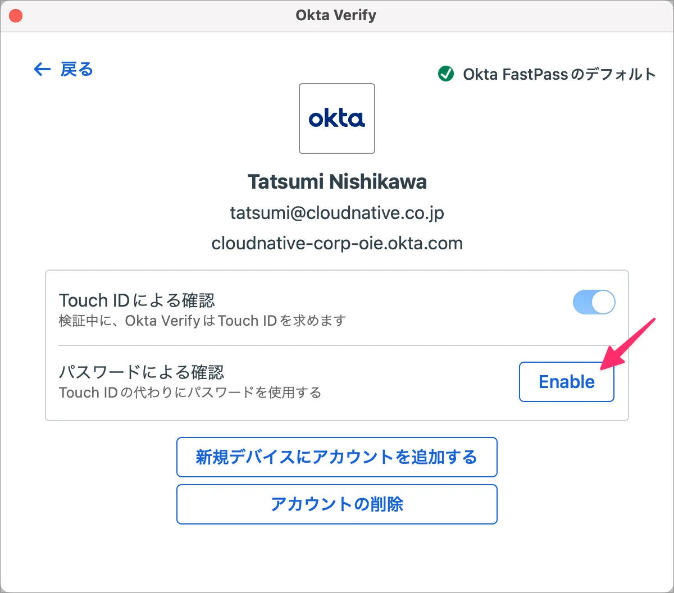Viewport: 674px width, 593px height.
Task: Click the green FastPass checkmark icon
Action: tap(446, 74)
